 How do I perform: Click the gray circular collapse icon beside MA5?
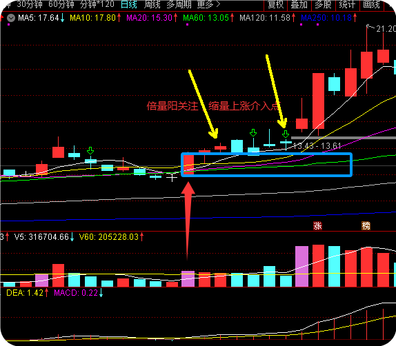coord(11,18)
